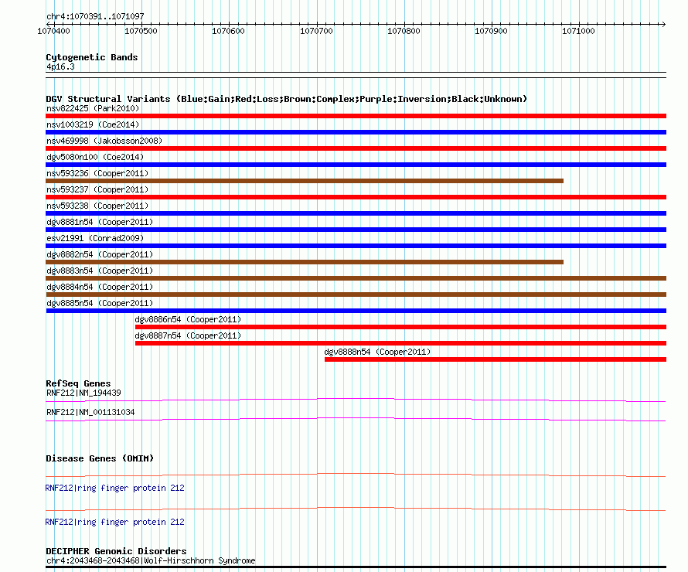Image resolution: width=688 pixels, height=572 pixels.
Task: Click the blue bar under dgv5080n100
Action: click(x=356, y=165)
